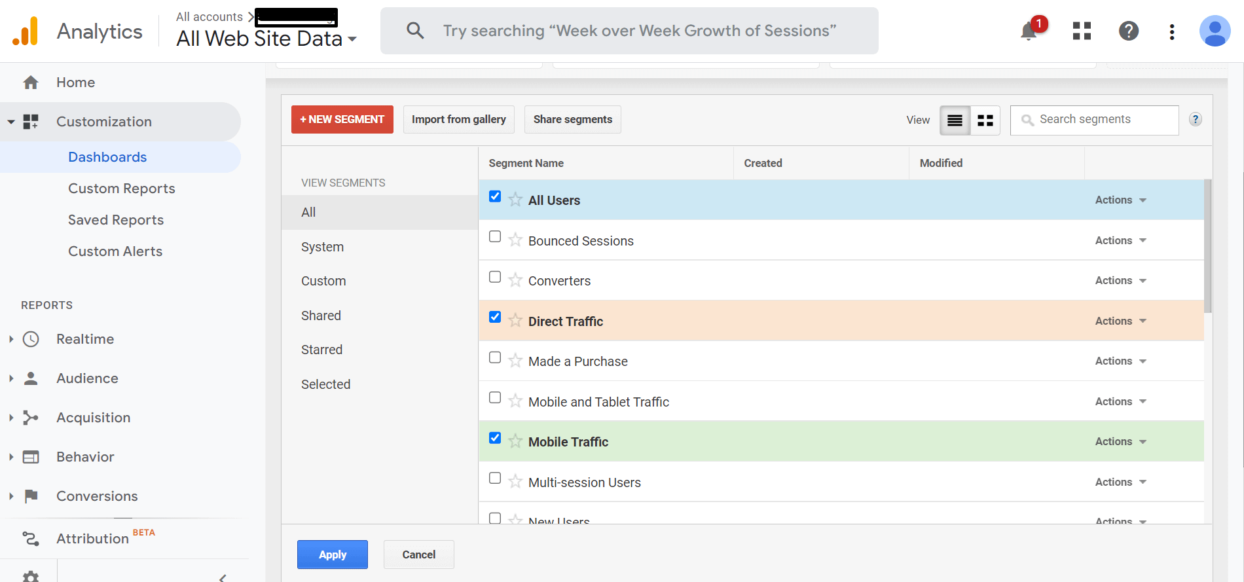Focus the Search segments field
This screenshot has width=1244, height=582.
1095,120
